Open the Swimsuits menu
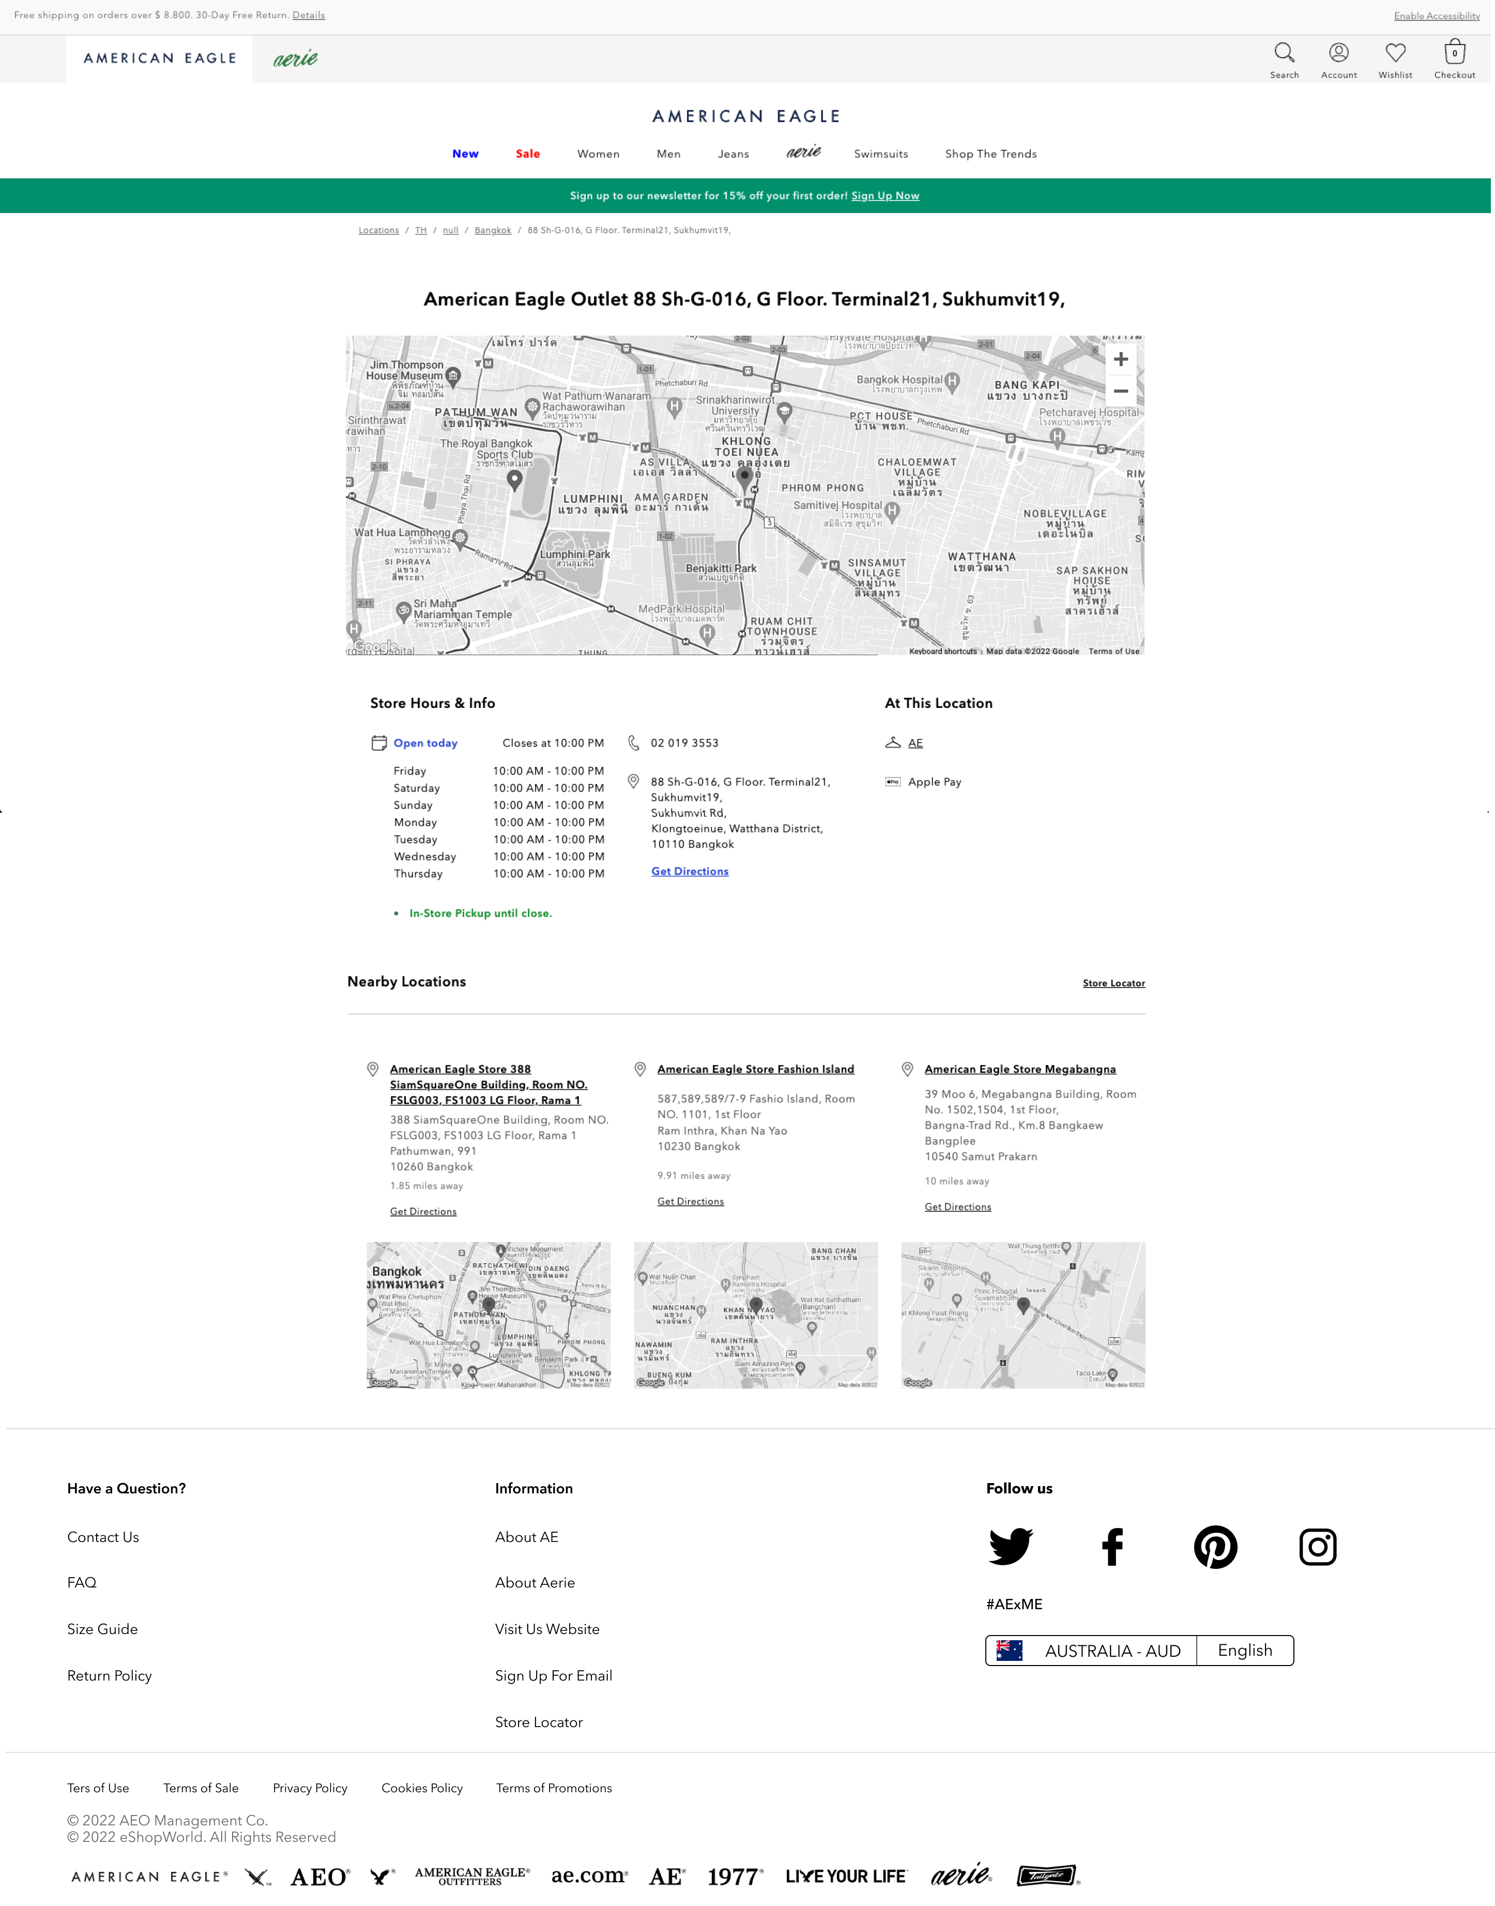 (x=880, y=153)
